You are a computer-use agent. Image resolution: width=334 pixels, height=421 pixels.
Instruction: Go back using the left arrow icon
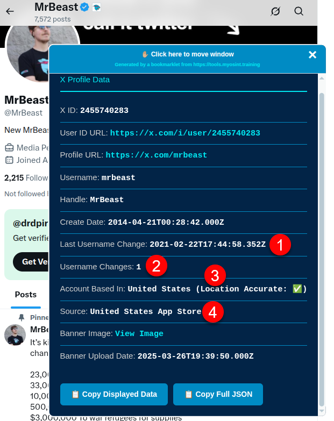click(x=10, y=11)
